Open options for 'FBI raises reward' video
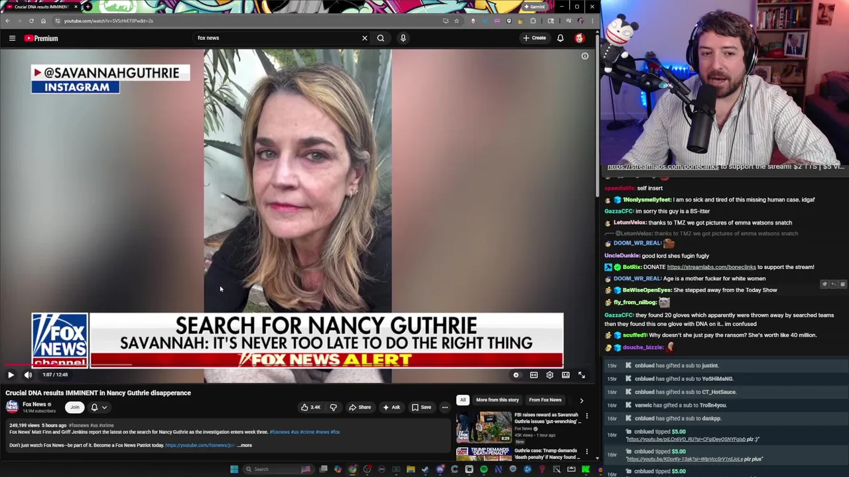The image size is (849, 477). (586, 416)
